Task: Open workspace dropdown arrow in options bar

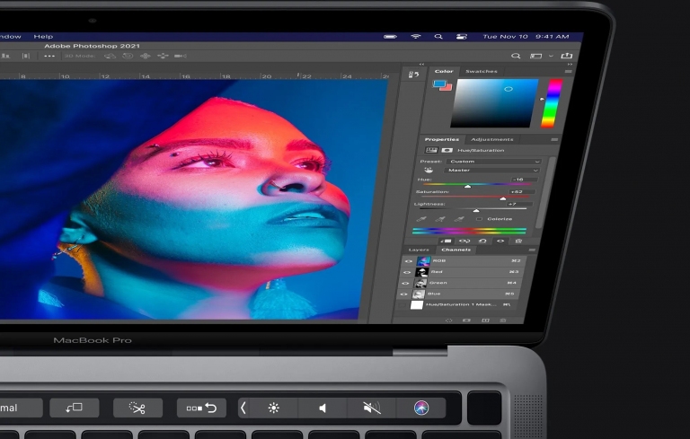Action: 551,56
